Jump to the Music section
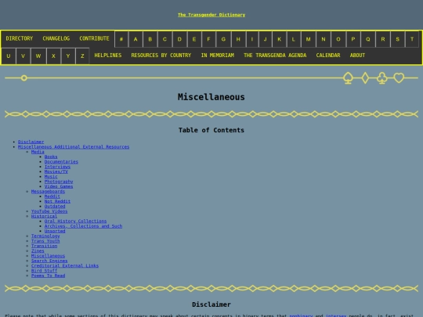The image size is (423, 317). coord(51,177)
